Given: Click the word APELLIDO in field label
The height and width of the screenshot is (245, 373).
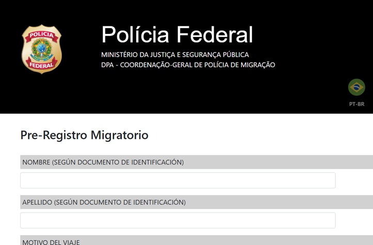Looking at the screenshot, I should 37,202.
